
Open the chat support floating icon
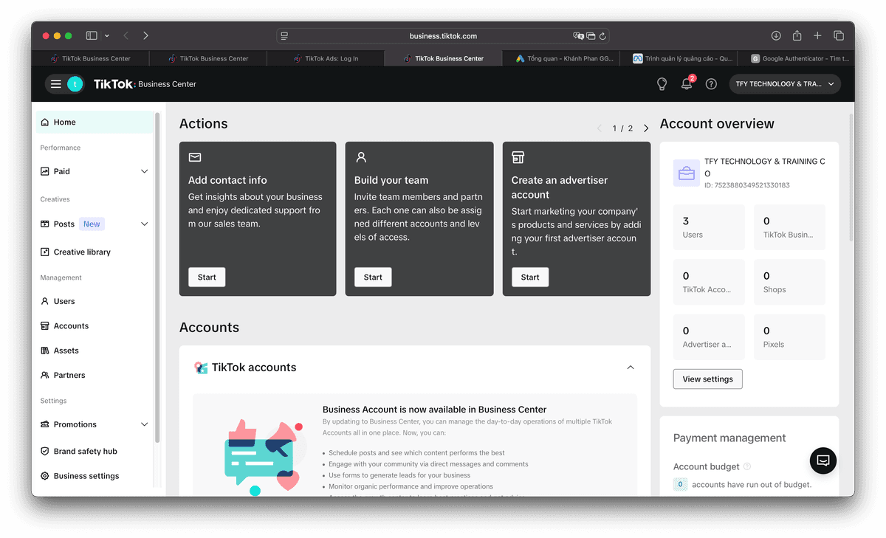pyautogui.click(x=823, y=461)
